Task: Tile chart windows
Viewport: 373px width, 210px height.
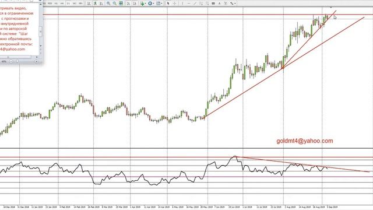Action: coord(121,3)
